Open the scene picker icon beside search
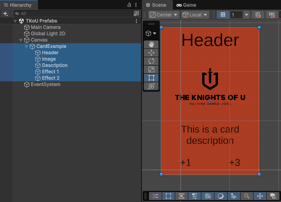The image size is (281, 202). click(x=136, y=13)
